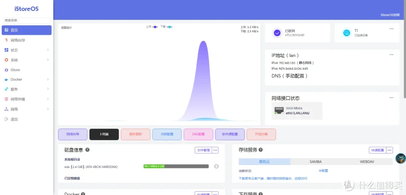The height and width of the screenshot is (195, 406).
Task: Click the owl avatar floating icon
Action: (x=401, y=158)
